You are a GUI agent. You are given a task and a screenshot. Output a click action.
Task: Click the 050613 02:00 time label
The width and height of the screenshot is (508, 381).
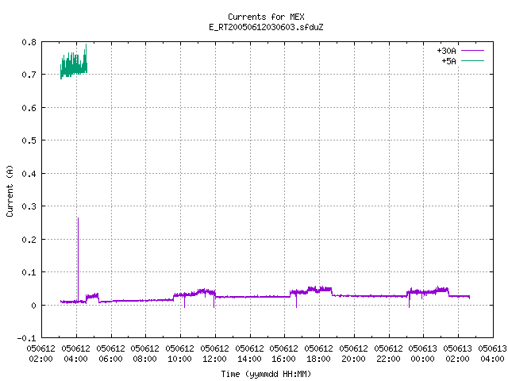click(x=457, y=354)
